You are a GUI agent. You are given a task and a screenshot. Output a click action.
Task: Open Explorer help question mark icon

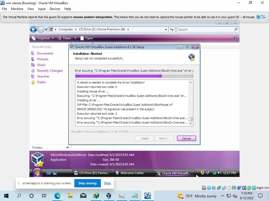click(235, 38)
